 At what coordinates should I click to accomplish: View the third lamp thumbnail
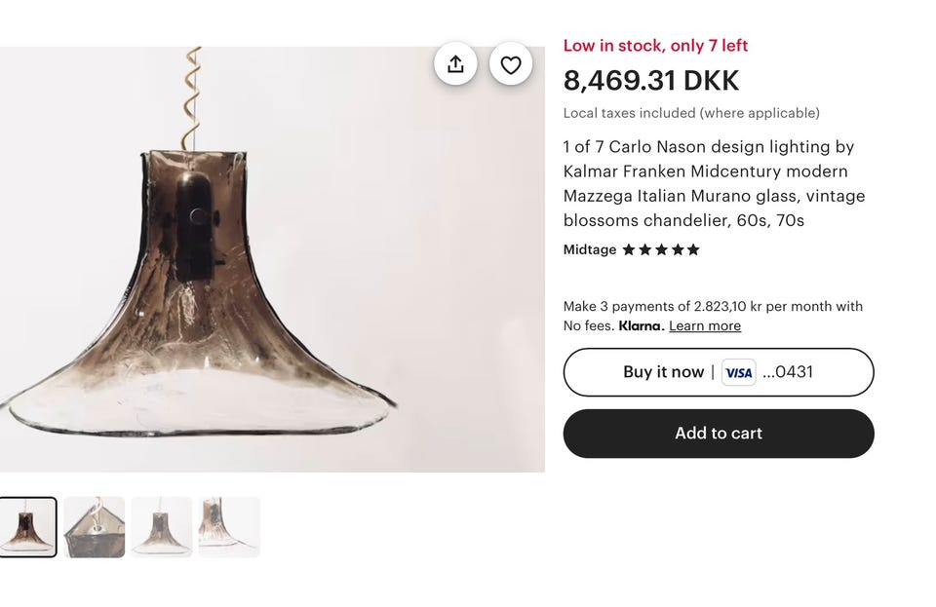pyautogui.click(x=162, y=527)
